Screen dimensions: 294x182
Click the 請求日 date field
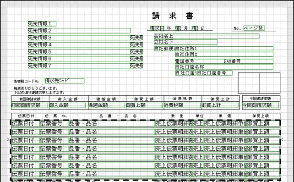click(x=157, y=28)
